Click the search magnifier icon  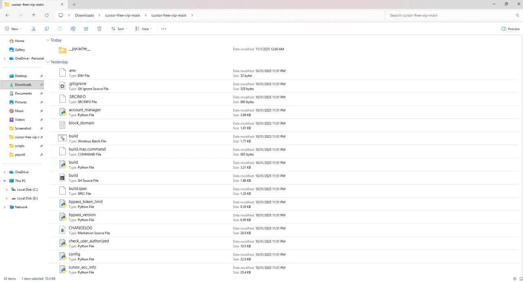[x=517, y=15]
